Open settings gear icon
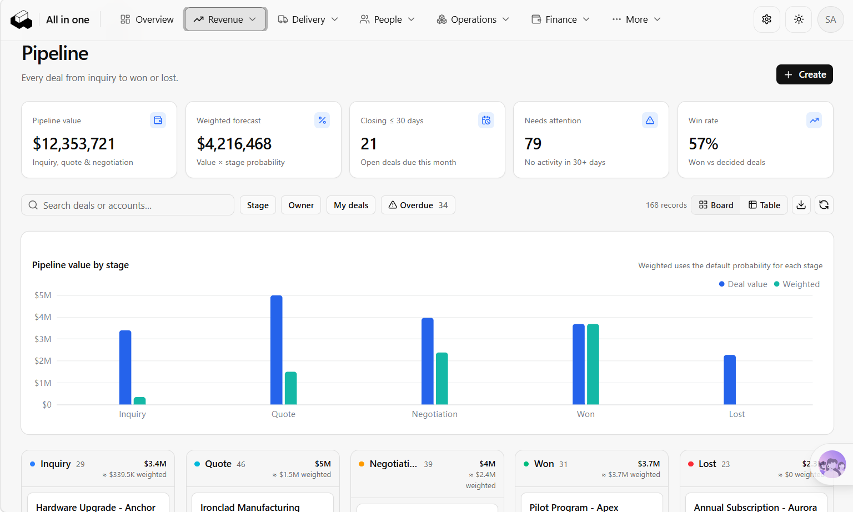853x512 pixels. [767, 19]
